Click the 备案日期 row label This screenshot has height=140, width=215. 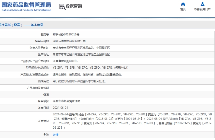43,108
